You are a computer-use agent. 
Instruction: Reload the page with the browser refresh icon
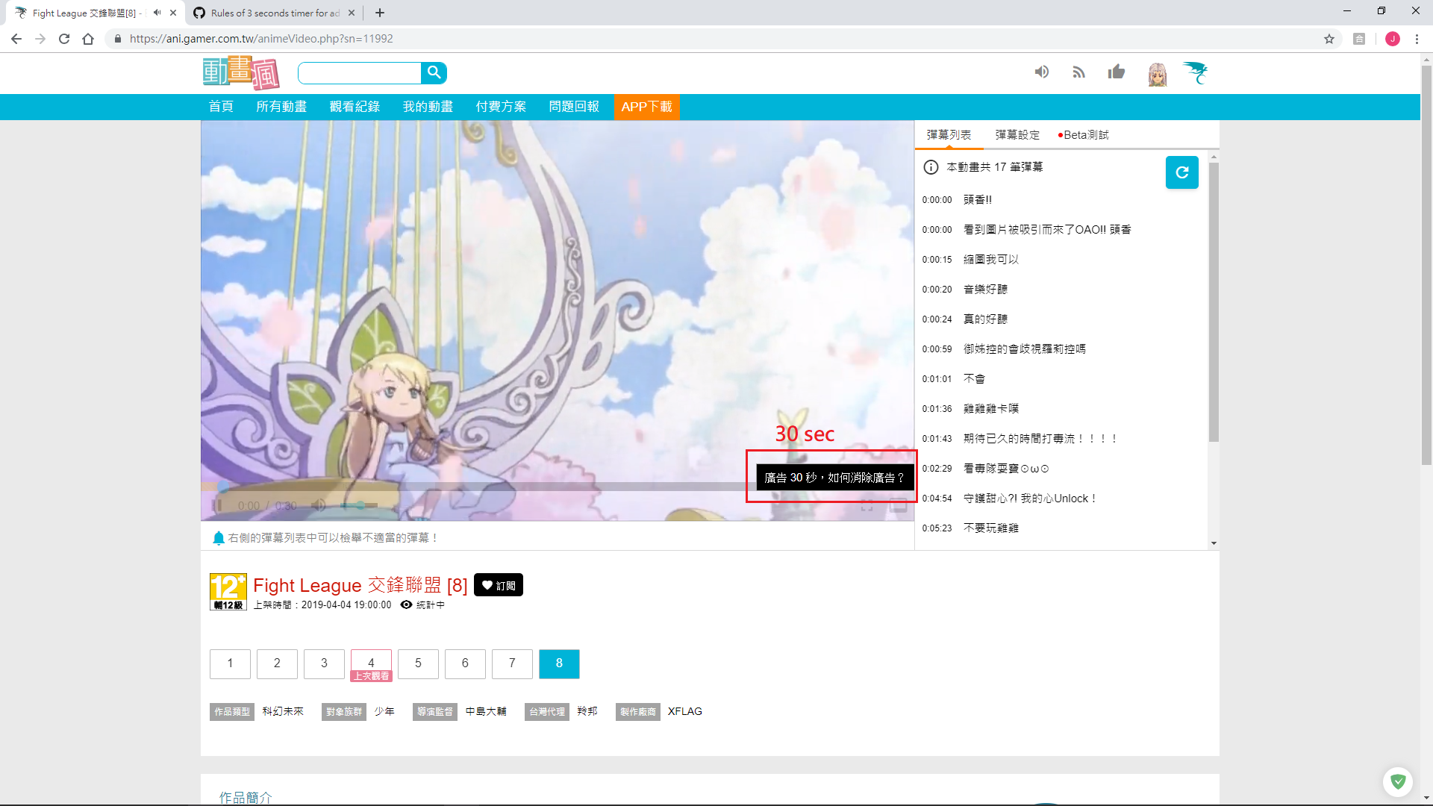coord(64,39)
